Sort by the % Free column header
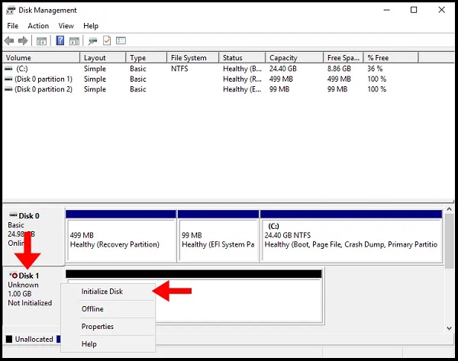The image size is (458, 361). [x=391, y=57]
